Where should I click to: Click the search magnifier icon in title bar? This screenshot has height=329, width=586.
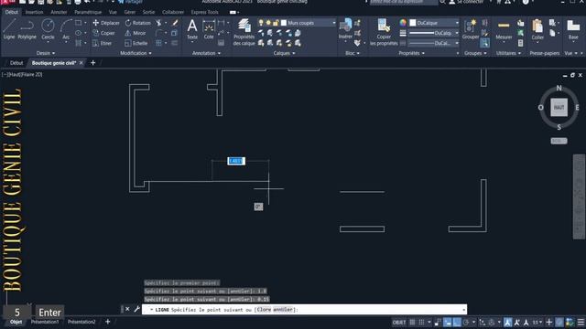coord(442,2)
